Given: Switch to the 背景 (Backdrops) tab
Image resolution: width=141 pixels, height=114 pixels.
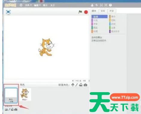Looking at the screenshot, I should pos(103,11).
